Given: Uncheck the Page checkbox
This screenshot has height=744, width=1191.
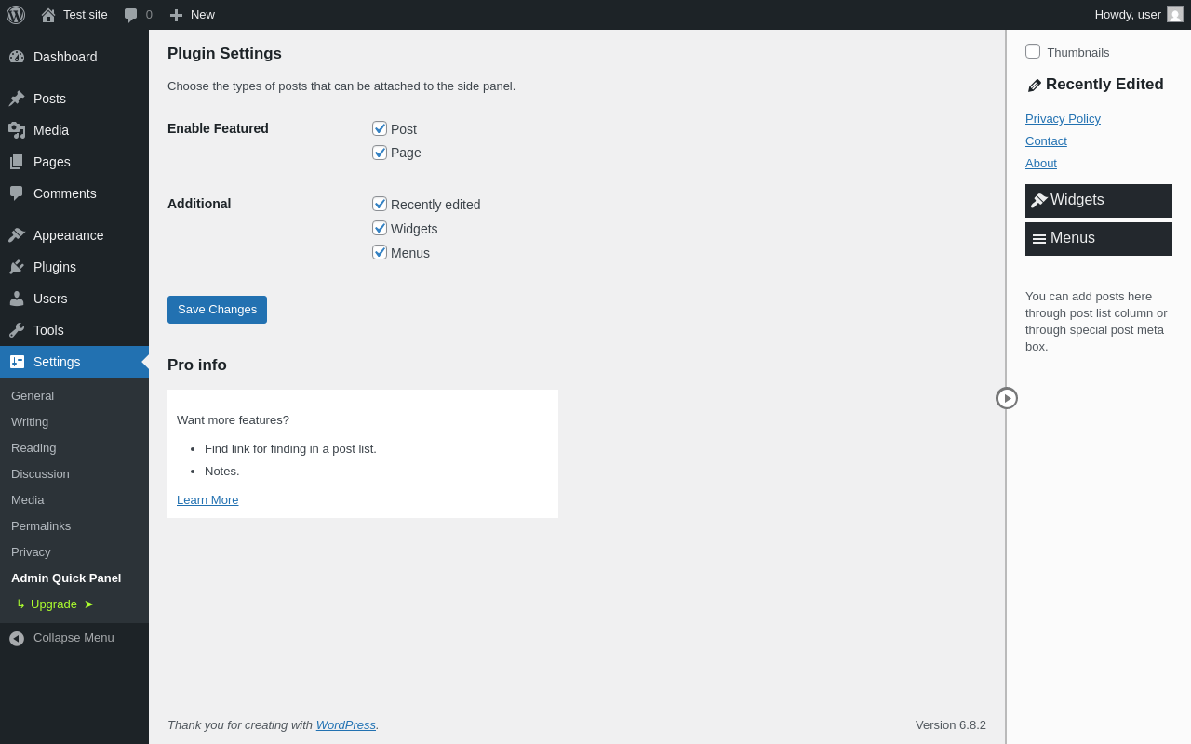Looking at the screenshot, I should (x=380, y=153).
